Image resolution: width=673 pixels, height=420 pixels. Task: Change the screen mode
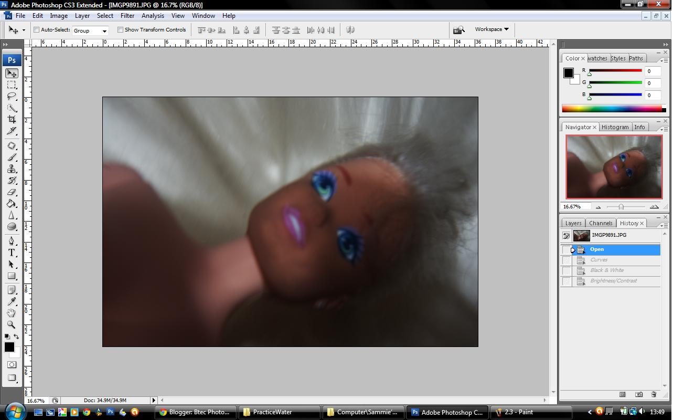pos(12,378)
